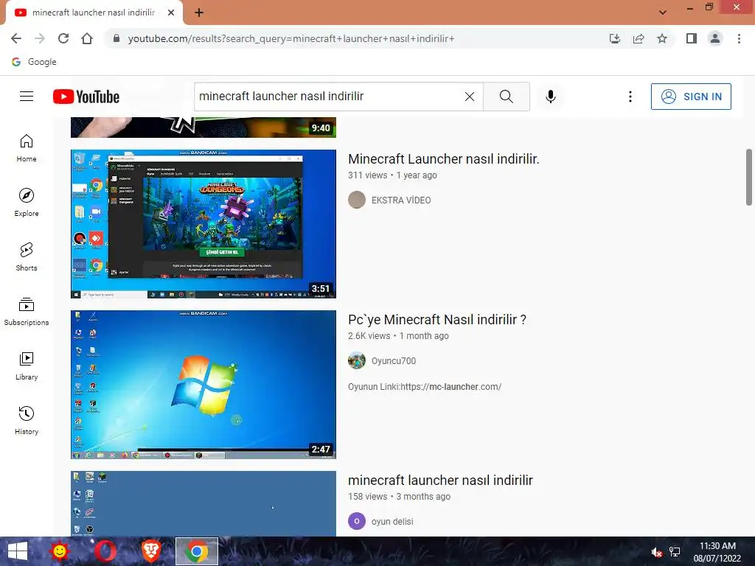Open YouTube settings three-dot menu

pyautogui.click(x=630, y=97)
